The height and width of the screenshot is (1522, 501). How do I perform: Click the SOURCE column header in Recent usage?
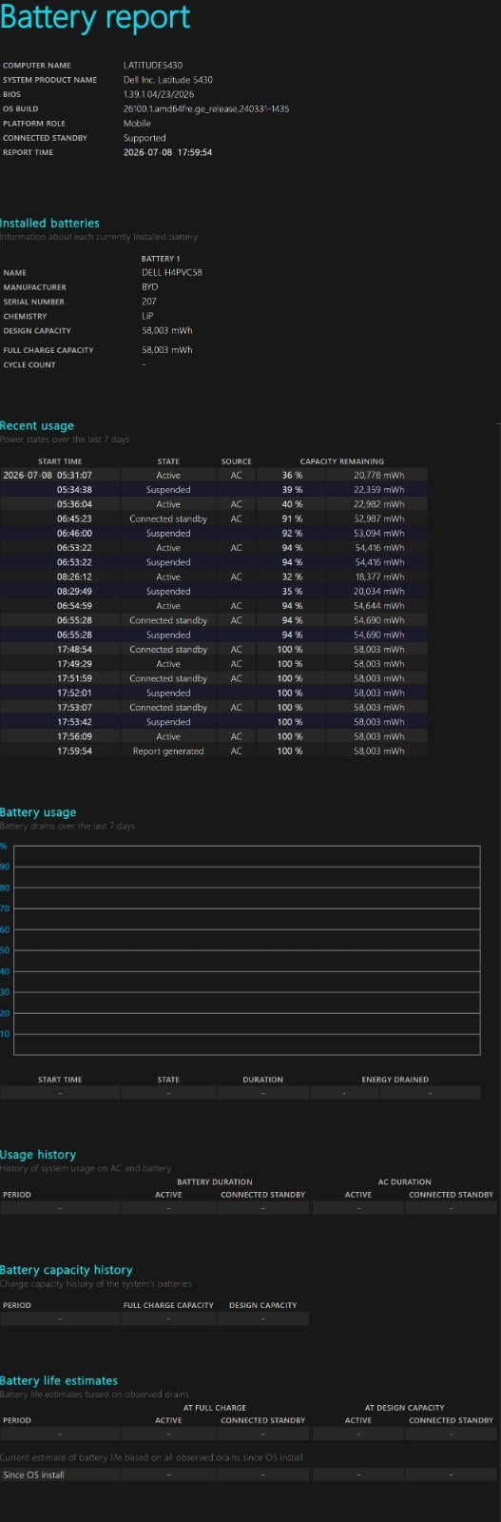(237, 461)
